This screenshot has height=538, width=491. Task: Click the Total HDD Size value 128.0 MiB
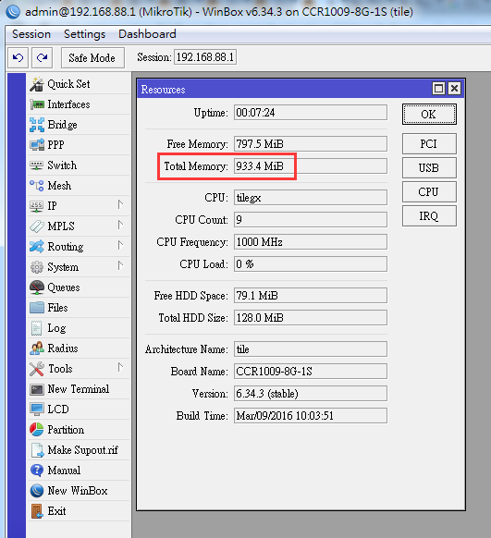click(x=311, y=318)
